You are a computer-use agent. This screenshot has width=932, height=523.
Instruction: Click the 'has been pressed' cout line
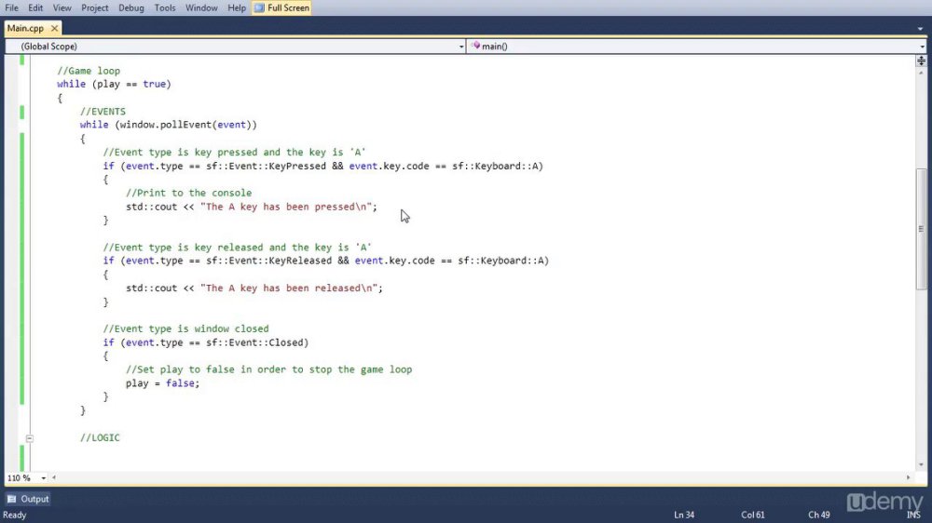(x=252, y=207)
